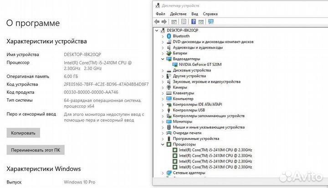This screenshot has height=188, width=328.
Task: Collapse the Процессоры category
Action: (163, 144)
